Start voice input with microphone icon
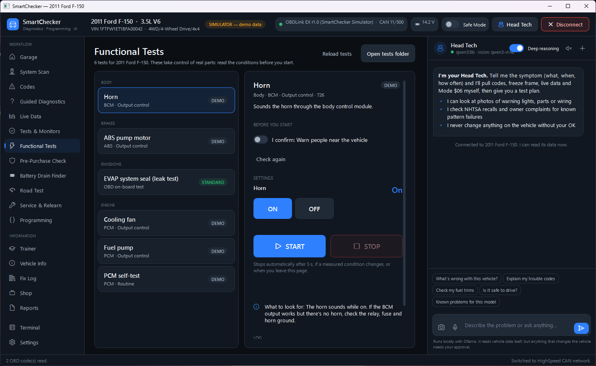Viewport: 596px width, 366px height. point(455,327)
